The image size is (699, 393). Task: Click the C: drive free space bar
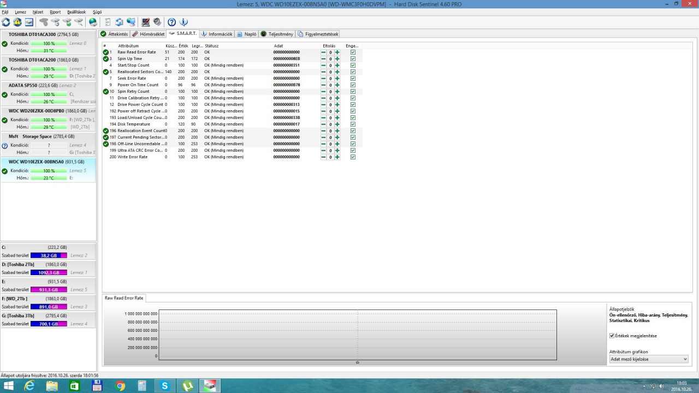click(x=49, y=255)
